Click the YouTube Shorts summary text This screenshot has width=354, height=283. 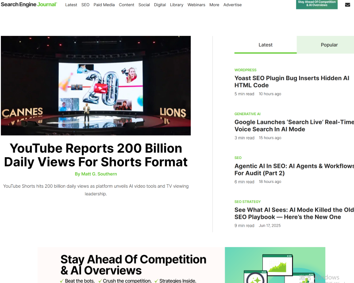coord(96,190)
